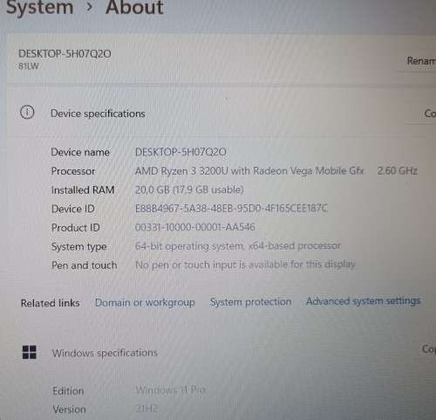Click the Device name label

pos(80,152)
